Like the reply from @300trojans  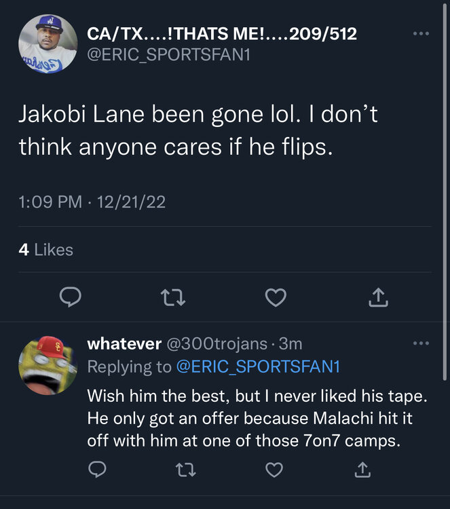(x=274, y=469)
